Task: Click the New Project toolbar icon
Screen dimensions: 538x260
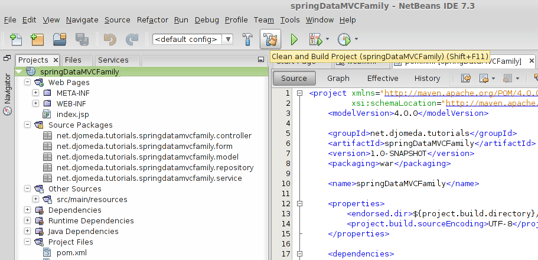Action: click(x=37, y=39)
